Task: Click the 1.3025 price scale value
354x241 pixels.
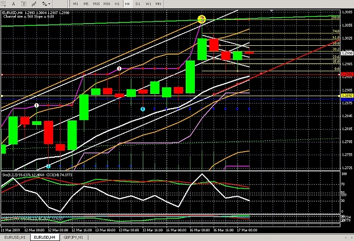Action: click(347, 38)
